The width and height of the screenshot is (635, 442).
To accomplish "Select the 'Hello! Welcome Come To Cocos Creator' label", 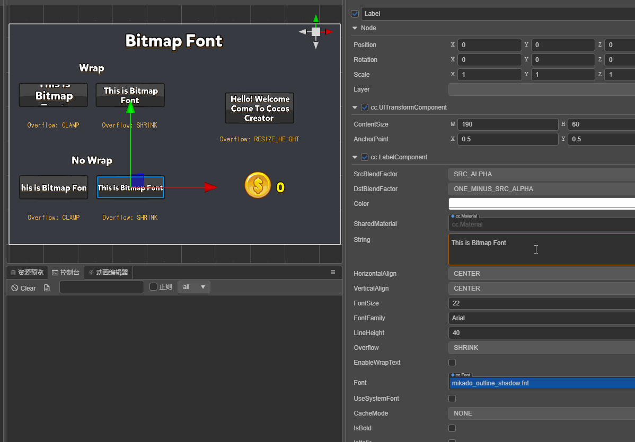I will click(x=260, y=108).
